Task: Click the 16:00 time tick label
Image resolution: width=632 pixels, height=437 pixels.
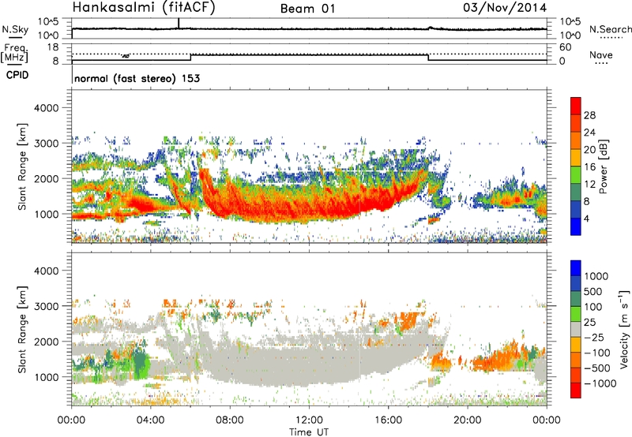Action: (x=388, y=420)
